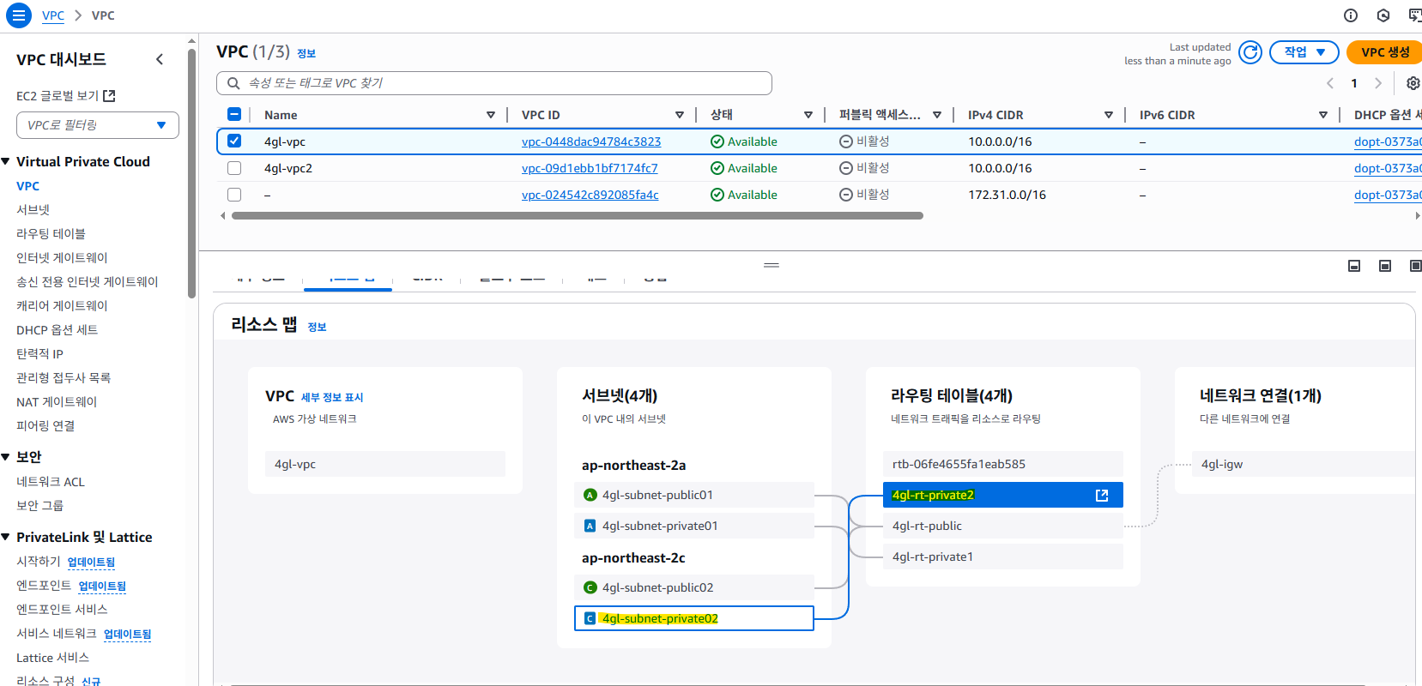
Task: Collapse the VPC dashboard sidebar
Action: coord(160,59)
